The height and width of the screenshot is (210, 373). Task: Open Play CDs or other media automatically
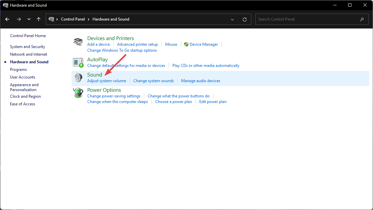click(x=206, y=66)
